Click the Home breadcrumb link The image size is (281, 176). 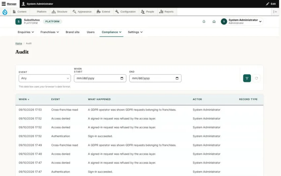click(18, 43)
